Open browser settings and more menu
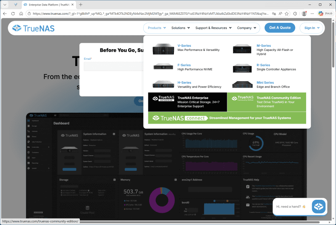This screenshot has width=336, height=225. [312, 13]
